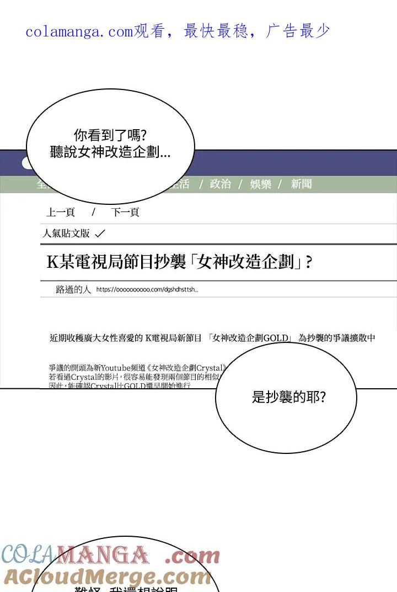
Task: Open post title K某電視局節目抄襲「女神改造企劃」?
Action: [x=179, y=262]
